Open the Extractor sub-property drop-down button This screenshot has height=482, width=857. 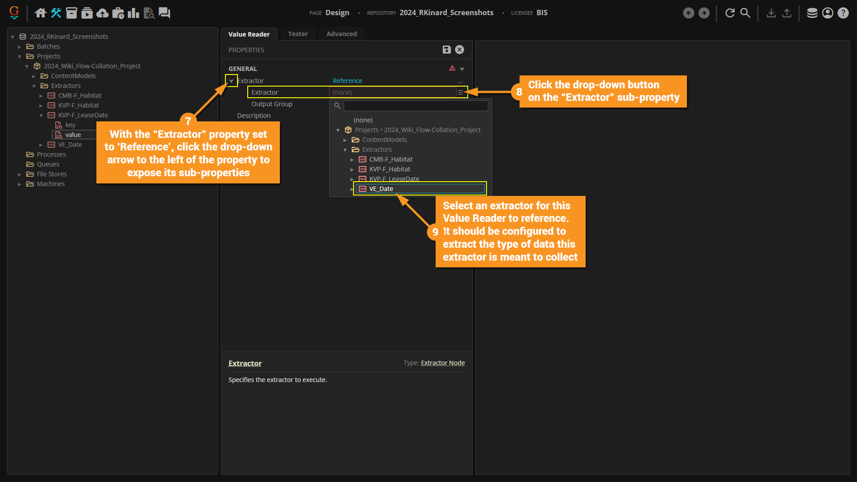[x=460, y=92]
